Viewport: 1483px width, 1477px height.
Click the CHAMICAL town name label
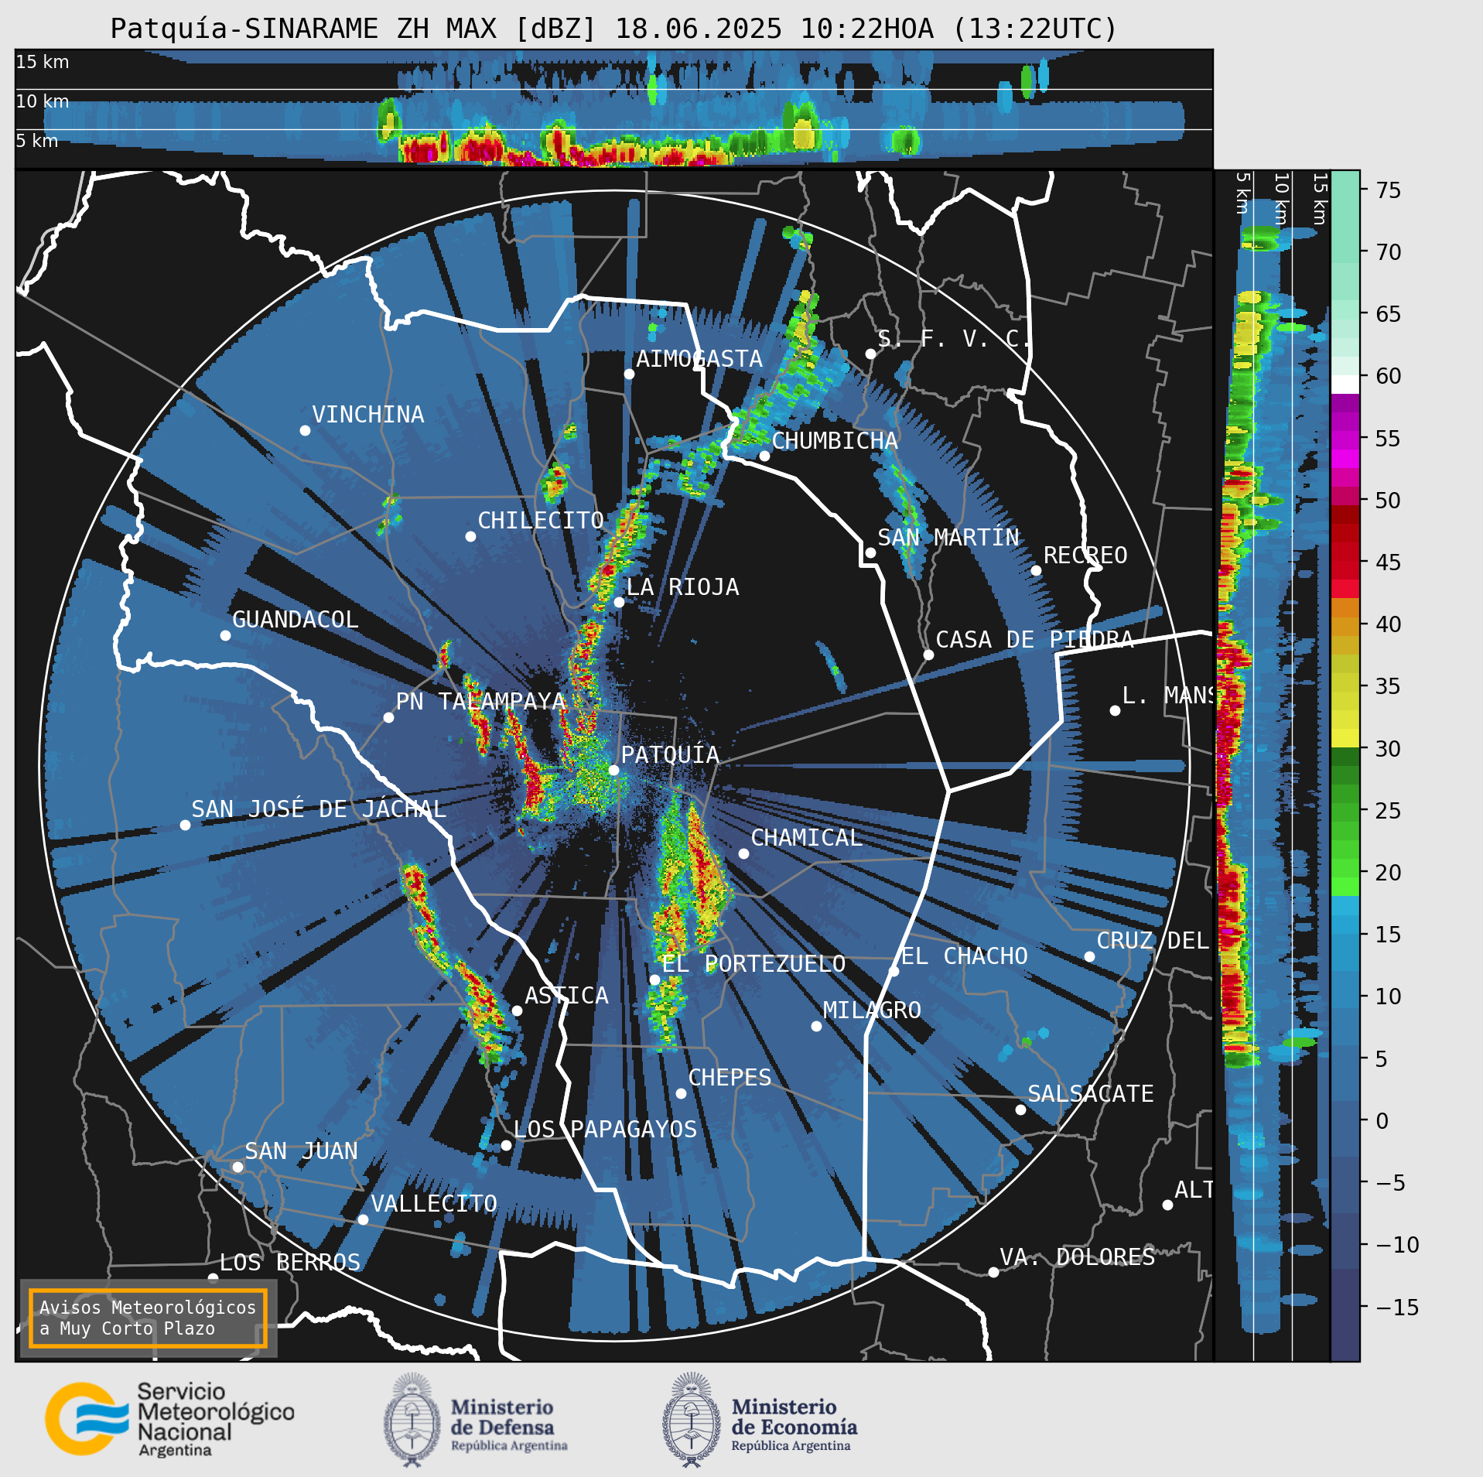tap(807, 838)
